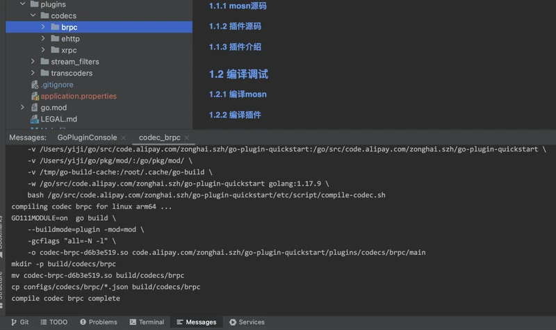
Task: Collapse the plugins folder chevron
Action: point(23,4)
